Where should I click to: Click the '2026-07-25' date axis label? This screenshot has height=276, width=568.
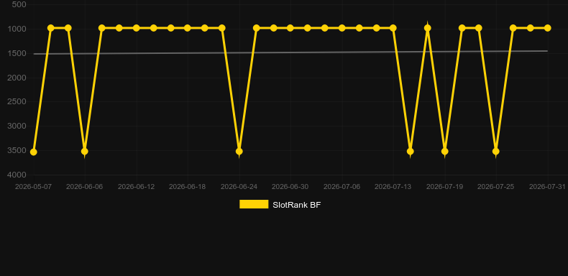pos(496,187)
